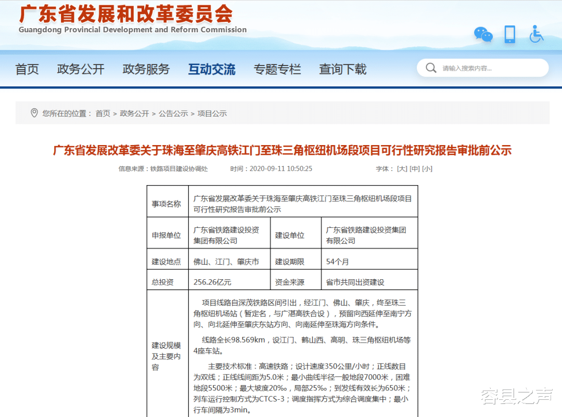Switch to the 首页 navigation tab
This screenshot has width=562, height=417.
coord(27,69)
